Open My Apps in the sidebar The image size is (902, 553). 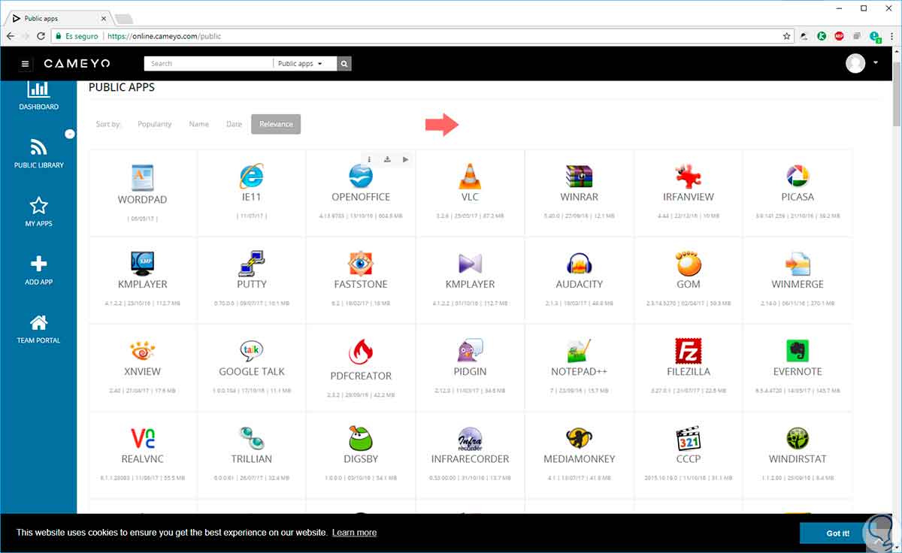pyautogui.click(x=38, y=211)
